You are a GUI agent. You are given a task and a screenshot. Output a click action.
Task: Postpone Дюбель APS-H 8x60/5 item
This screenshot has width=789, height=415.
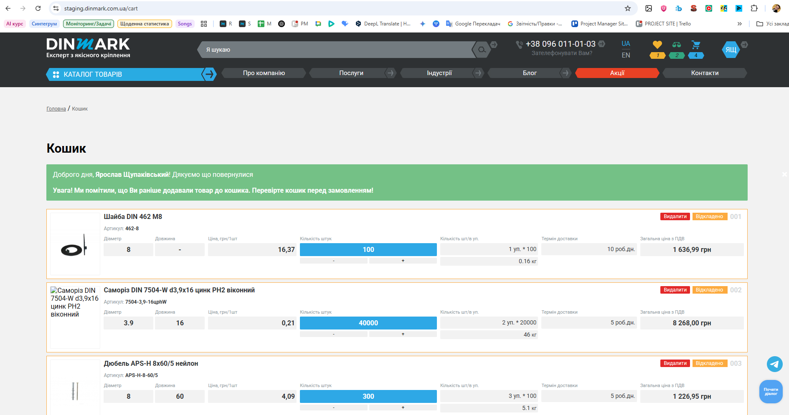click(x=709, y=363)
